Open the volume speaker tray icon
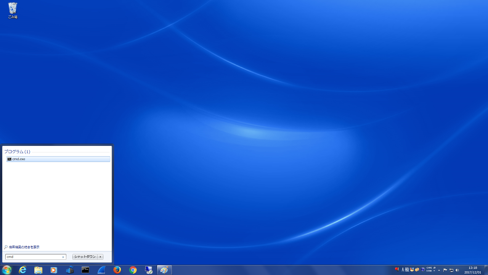The height and width of the screenshot is (275, 488). coord(457,270)
